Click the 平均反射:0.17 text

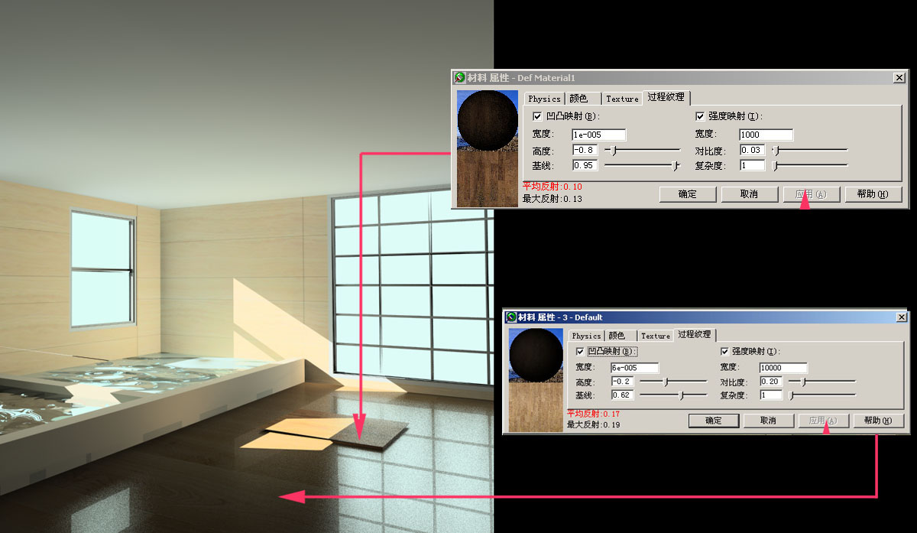pyautogui.click(x=593, y=414)
